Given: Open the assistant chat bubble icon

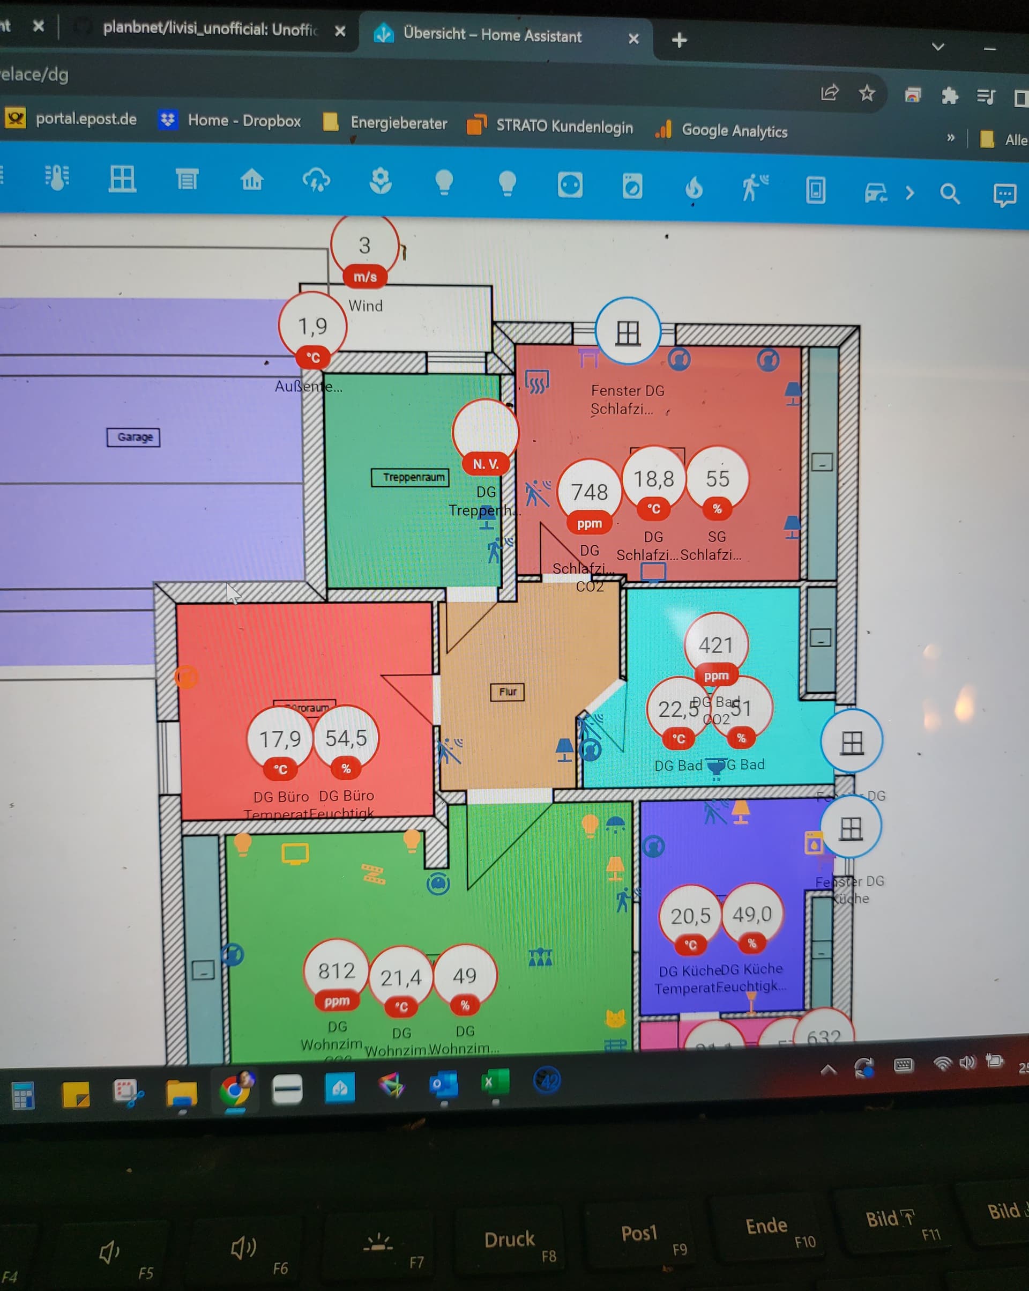Looking at the screenshot, I should coord(1004,195).
